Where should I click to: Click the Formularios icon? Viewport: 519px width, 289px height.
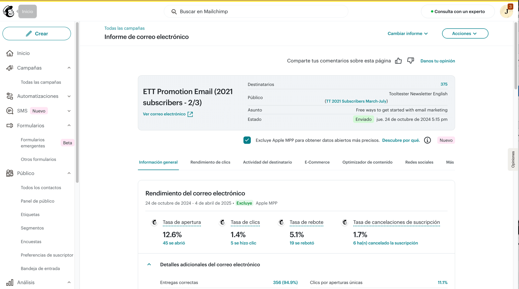(x=10, y=125)
